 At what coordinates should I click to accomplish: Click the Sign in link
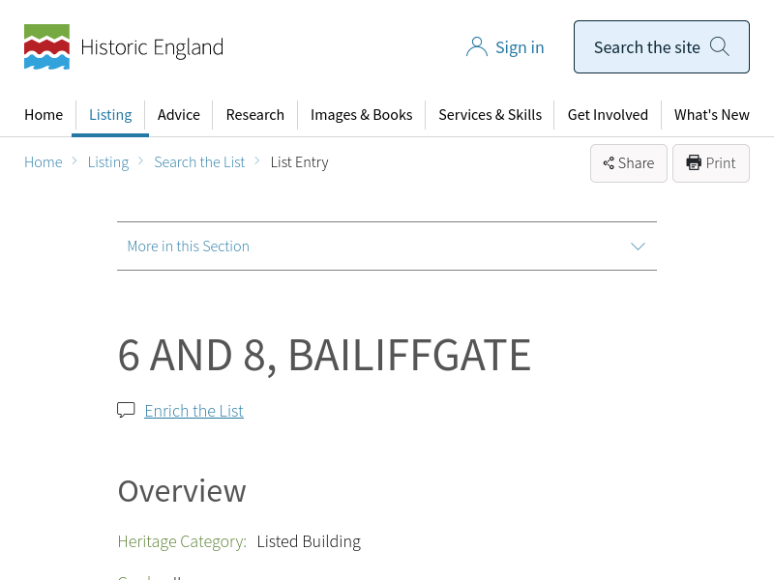[520, 47]
